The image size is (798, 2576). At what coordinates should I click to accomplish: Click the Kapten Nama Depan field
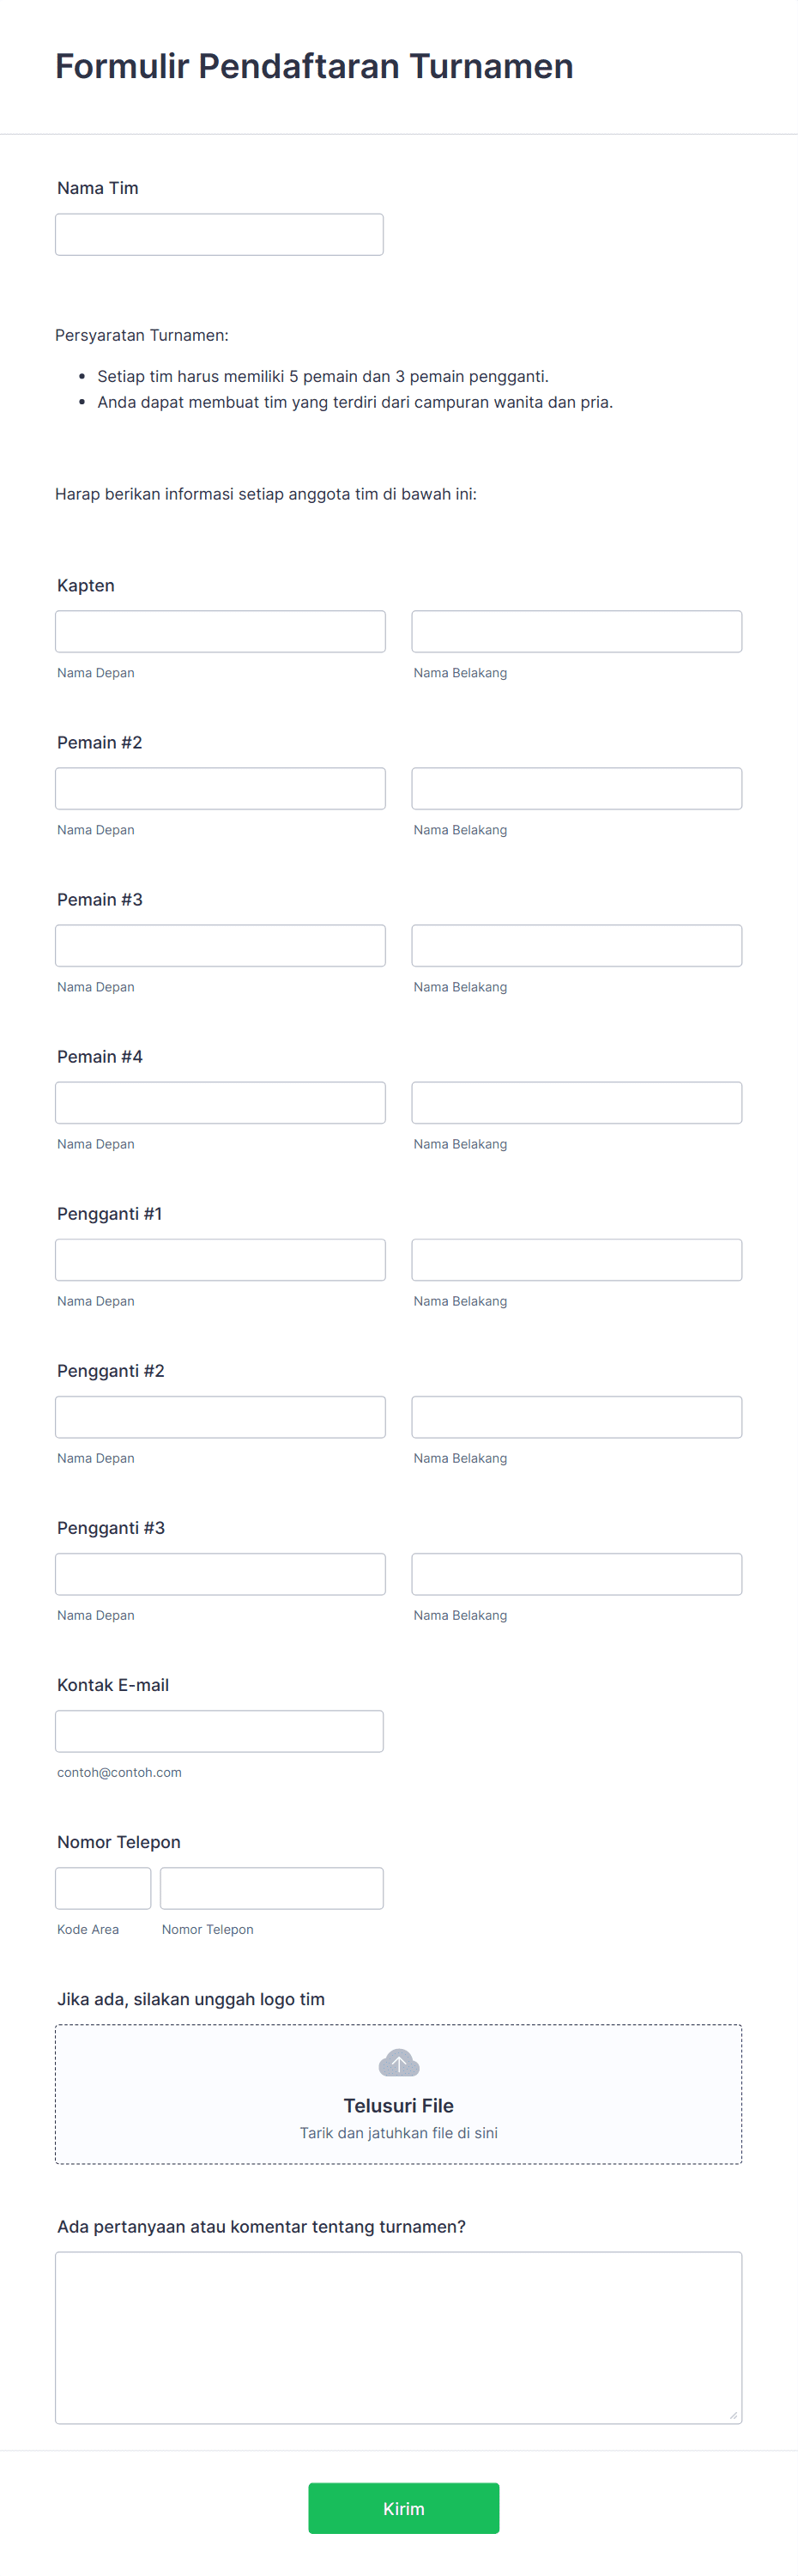pyautogui.click(x=220, y=630)
